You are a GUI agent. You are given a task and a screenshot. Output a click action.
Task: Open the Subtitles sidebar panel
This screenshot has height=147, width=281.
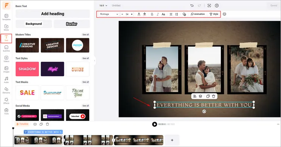pos(6,49)
